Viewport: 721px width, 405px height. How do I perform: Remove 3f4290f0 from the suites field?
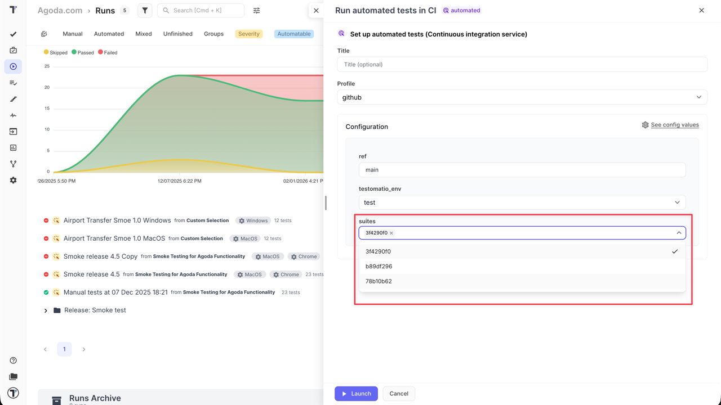point(391,232)
